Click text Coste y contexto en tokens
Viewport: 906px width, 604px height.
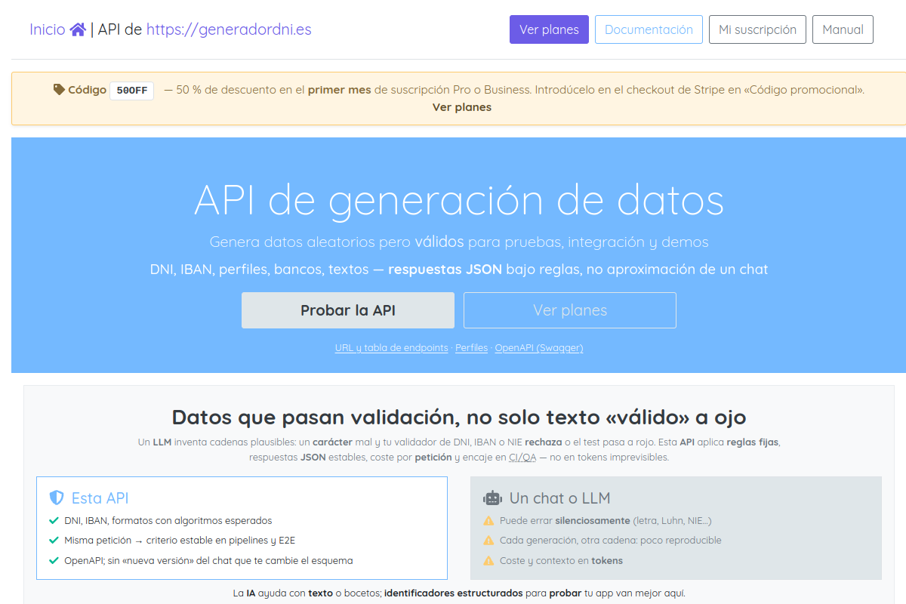561,561
